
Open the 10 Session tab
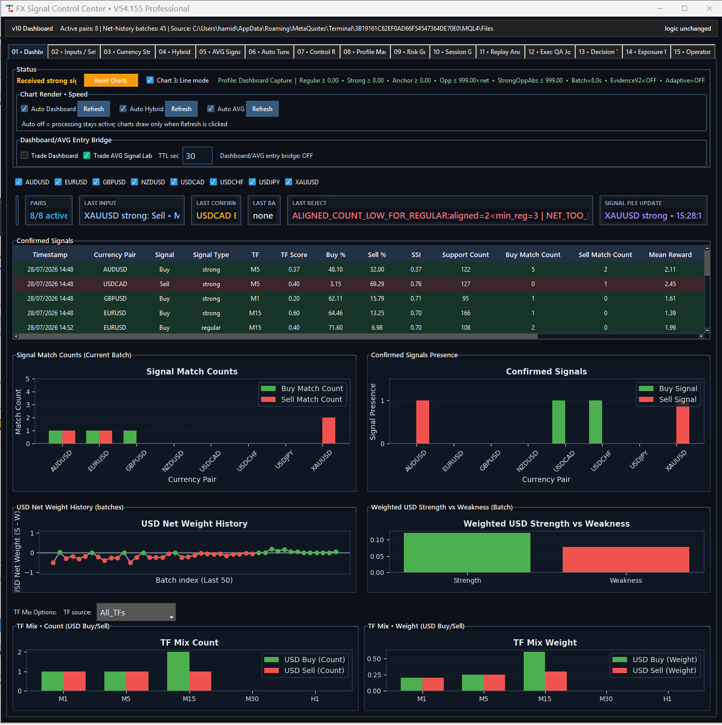453,52
